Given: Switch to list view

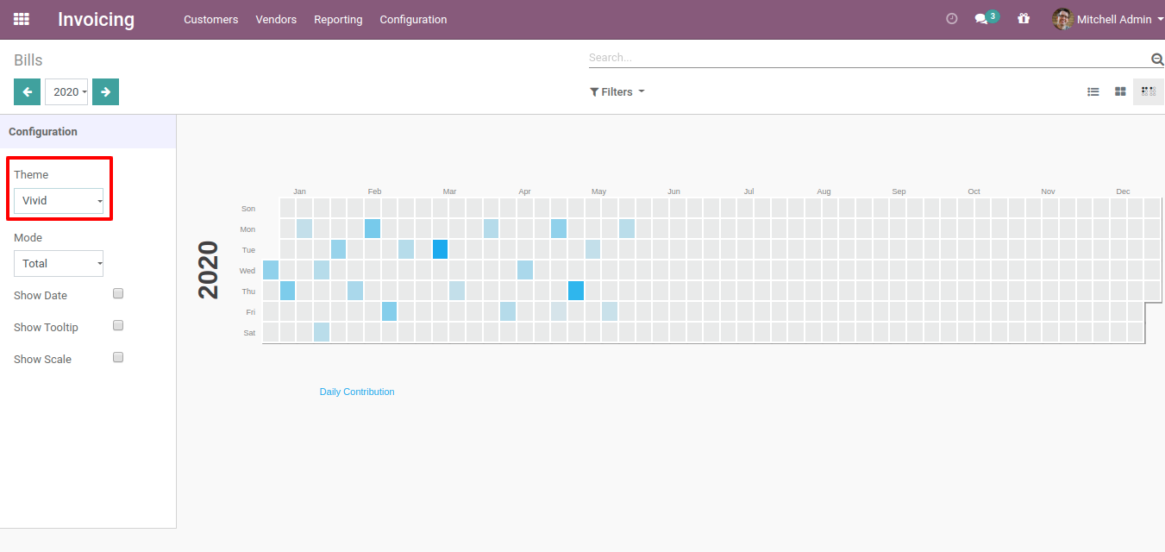Looking at the screenshot, I should (1093, 91).
